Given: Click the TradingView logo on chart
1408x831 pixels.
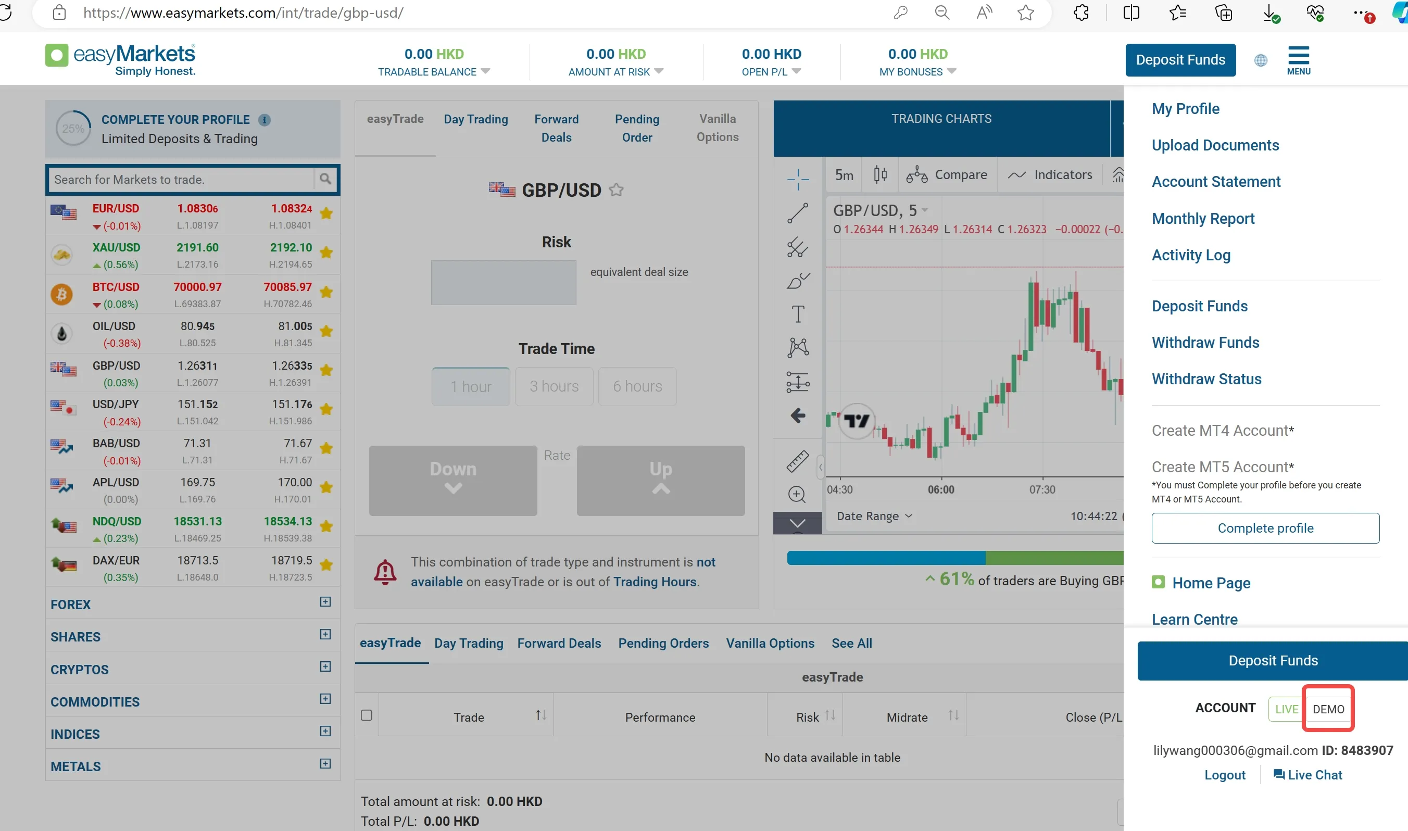Looking at the screenshot, I should (x=857, y=421).
